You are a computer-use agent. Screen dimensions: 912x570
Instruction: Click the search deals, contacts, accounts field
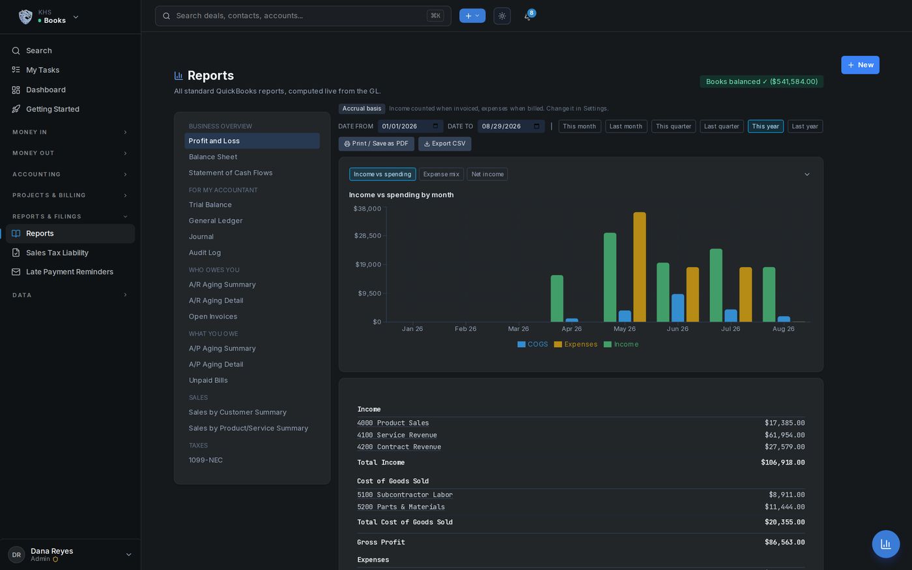point(303,16)
